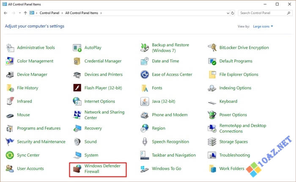Screen dimensions: 296x182
Task: Open the Sync Center icon
Action: (10, 155)
